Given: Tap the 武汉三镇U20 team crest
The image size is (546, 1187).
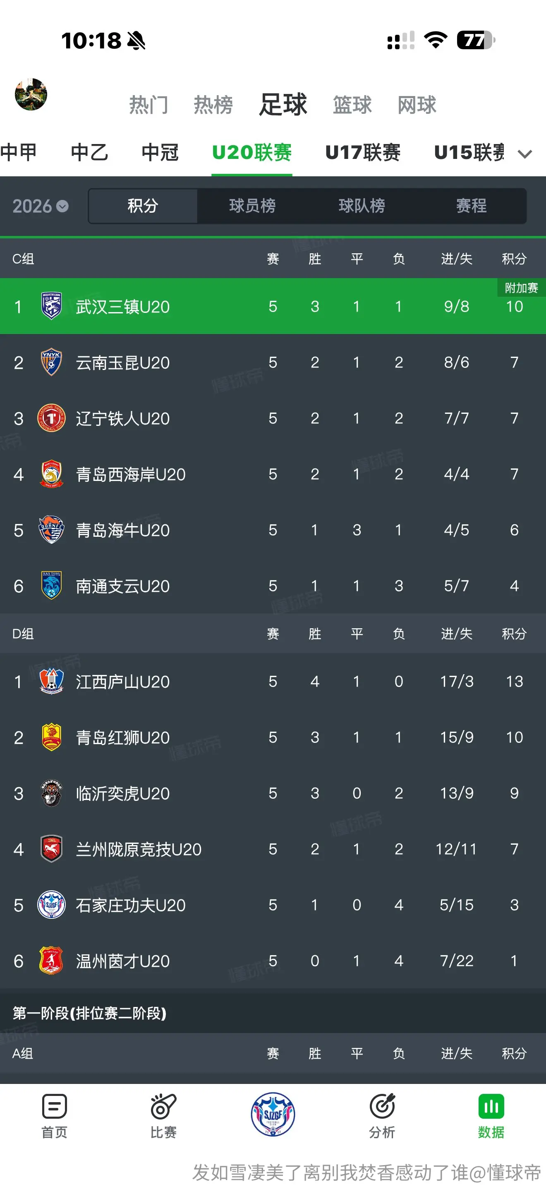Looking at the screenshot, I should tap(51, 306).
